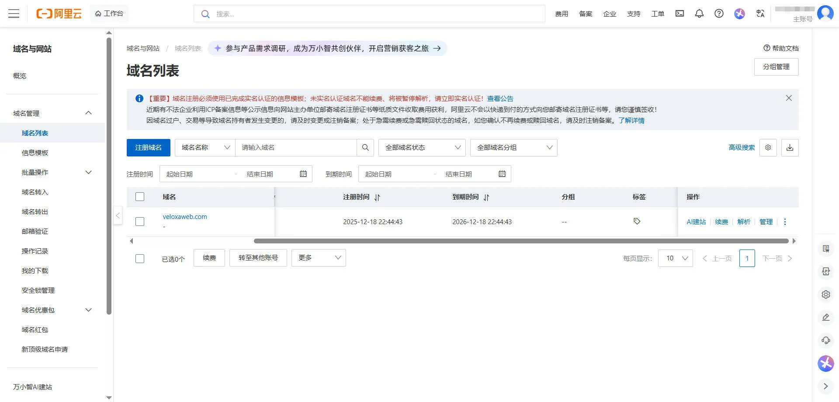Tick the bottom select-all checkbox near 已选0个
The image size is (839, 402).
coord(140,258)
